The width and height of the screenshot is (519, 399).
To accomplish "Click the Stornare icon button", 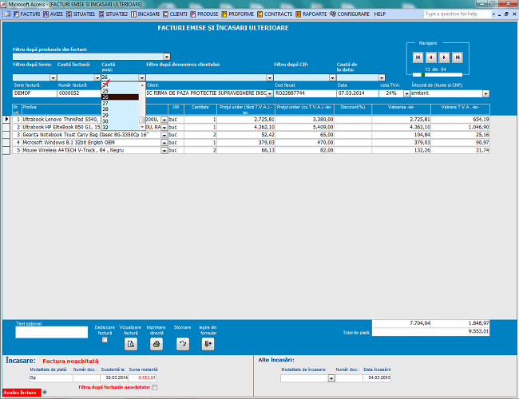I will tap(183, 344).
